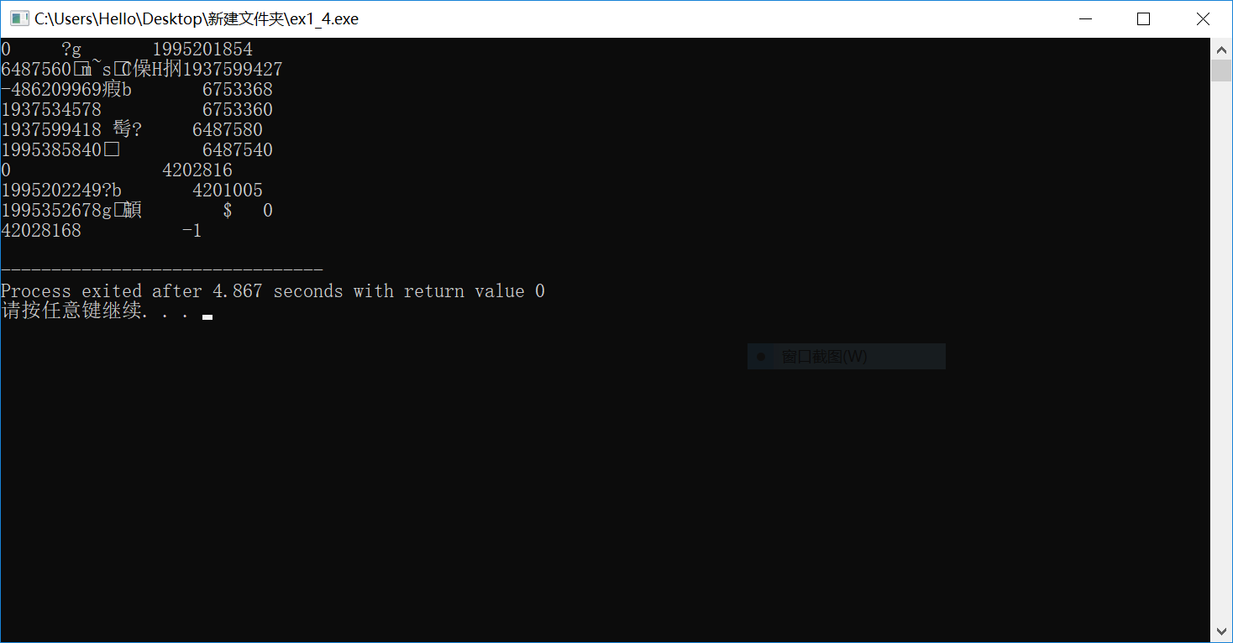
Task: Click the number 6487560 in second row
Action: coord(36,70)
